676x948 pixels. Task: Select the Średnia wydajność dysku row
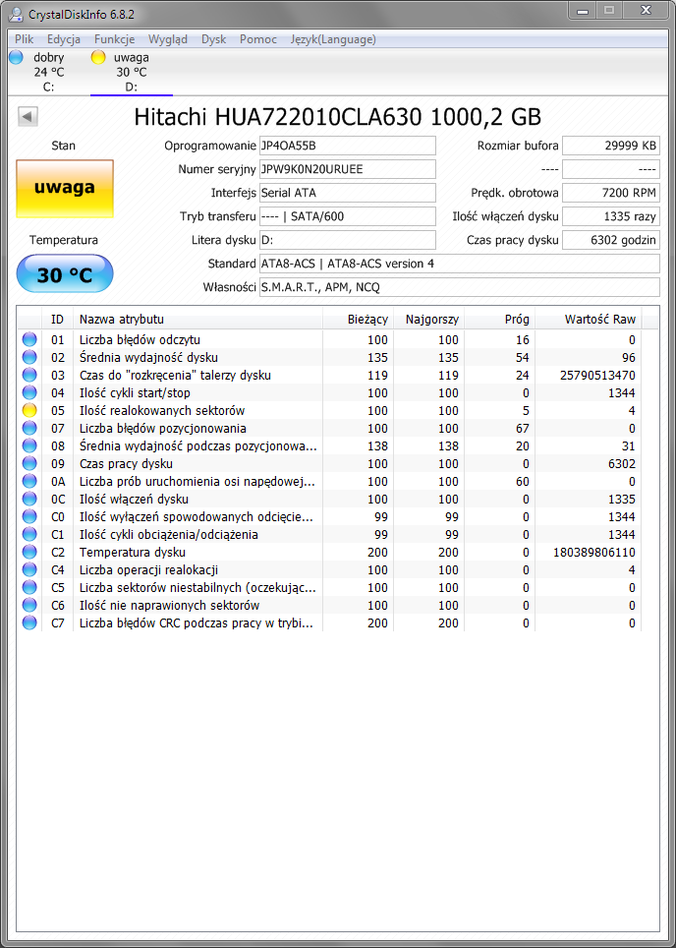[x=329, y=357]
